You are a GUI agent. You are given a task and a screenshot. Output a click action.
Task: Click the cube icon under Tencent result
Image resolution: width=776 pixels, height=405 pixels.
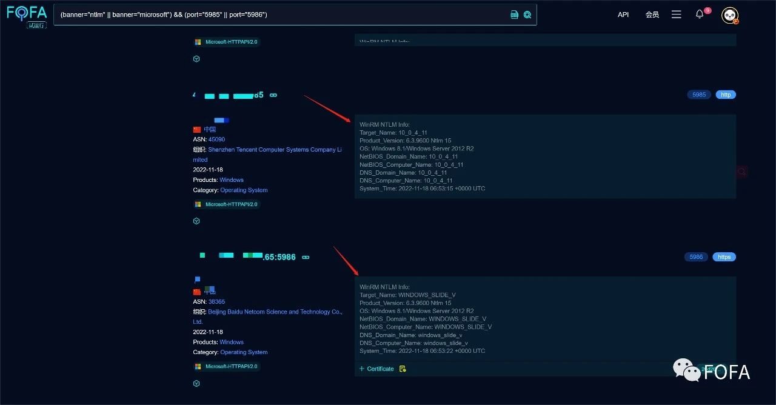pyautogui.click(x=196, y=221)
